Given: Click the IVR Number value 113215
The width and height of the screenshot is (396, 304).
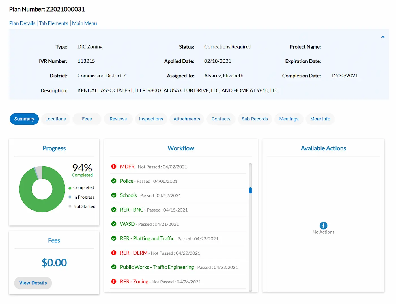Looking at the screenshot, I should [86, 61].
